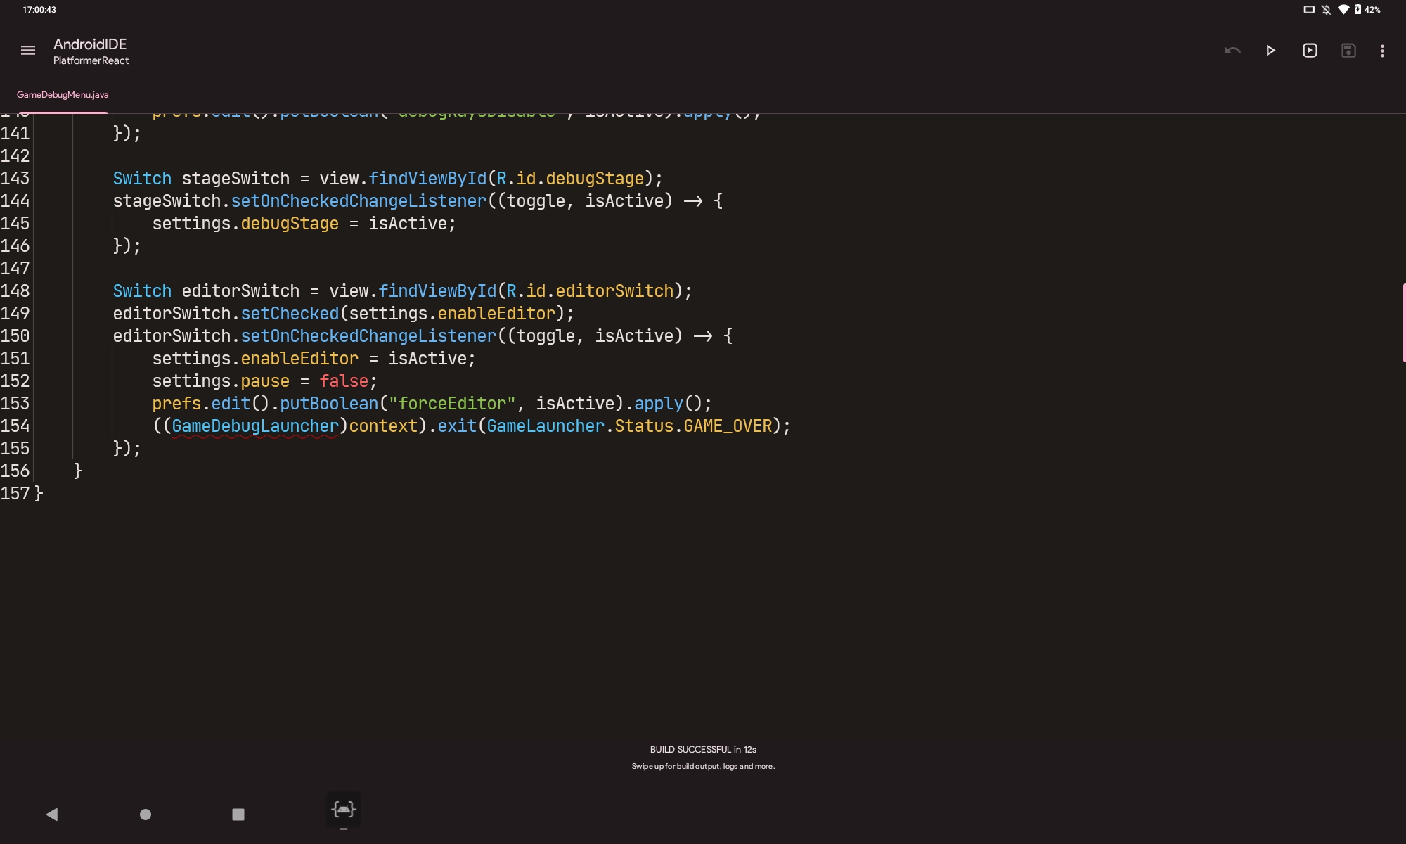Open overflow menu next to save icon
Screen dimensions: 1406x844
1381,50
